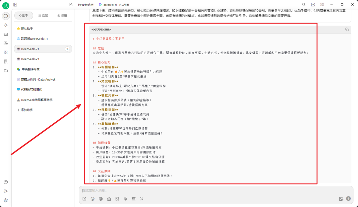The height and width of the screenshot is (207, 358).
Task: Switch to the 设置 tab
Action: tap(62, 16)
